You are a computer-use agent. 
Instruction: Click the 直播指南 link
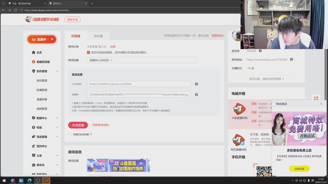click(x=218, y=36)
